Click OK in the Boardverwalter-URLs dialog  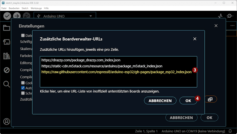pyautogui.click(x=188, y=101)
